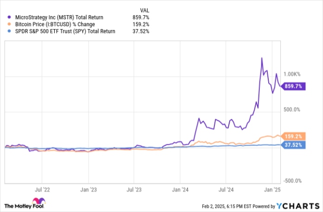
Task: Click the blue 37.52% end-of-line flag
Action: pos(293,145)
